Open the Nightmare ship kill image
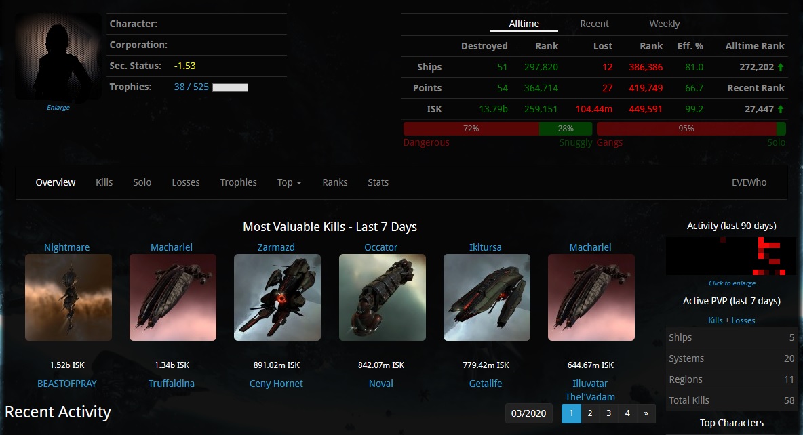Viewport: 803px width, 435px height. [x=68, y=297]
